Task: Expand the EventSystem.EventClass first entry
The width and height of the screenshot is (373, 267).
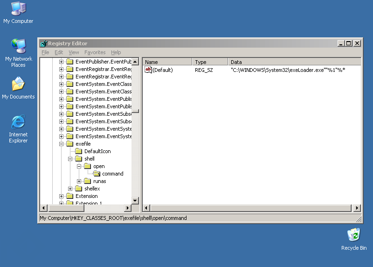Action: pyautogui.click(x=61, y=84)
